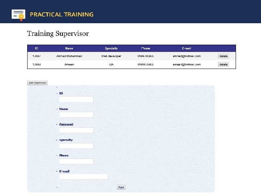Click the E-mail column header
The image size is (261, 196).
(187, 48)
